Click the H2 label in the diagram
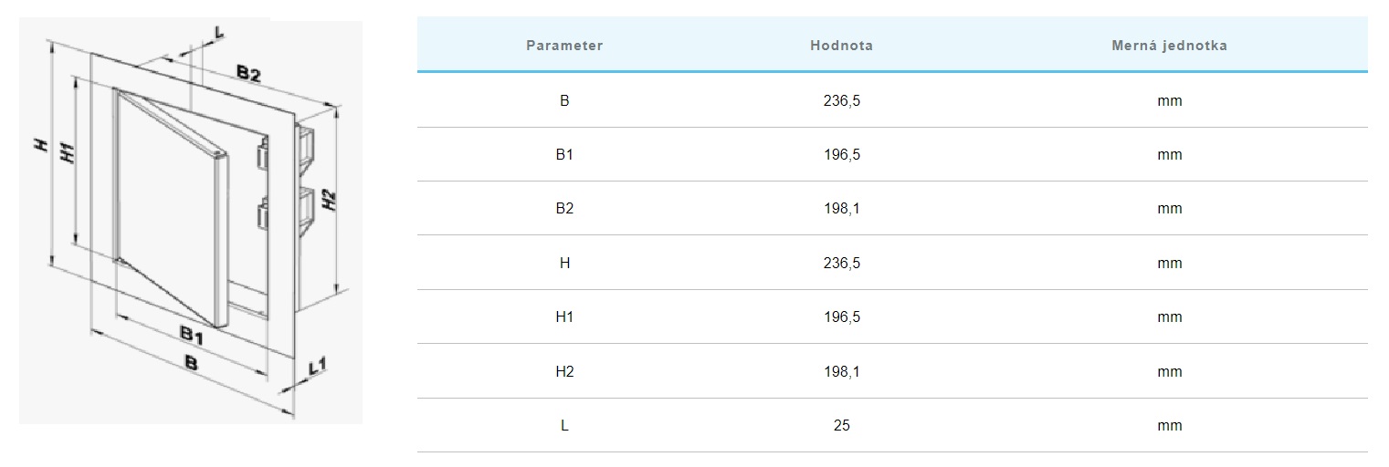 coord(331,201)
